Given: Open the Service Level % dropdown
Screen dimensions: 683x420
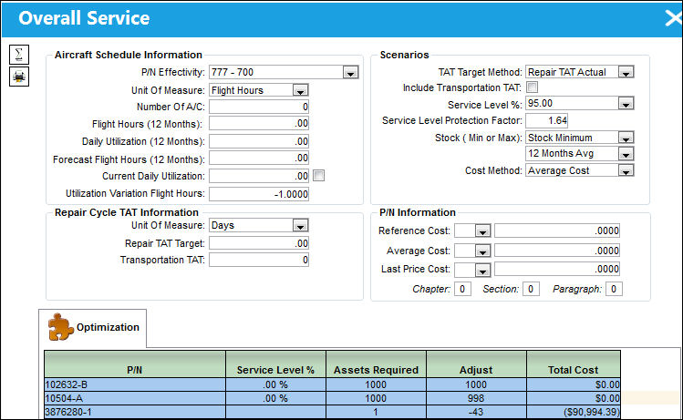Looking at the screenshot, I should (626, 104).
